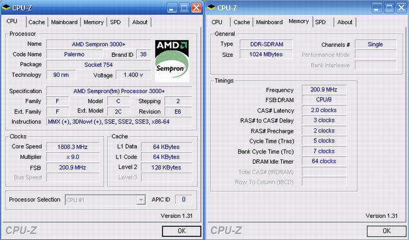409x240 pixels.
Task: Click the Technology value 90 nm
Action: tap(61, 75)
